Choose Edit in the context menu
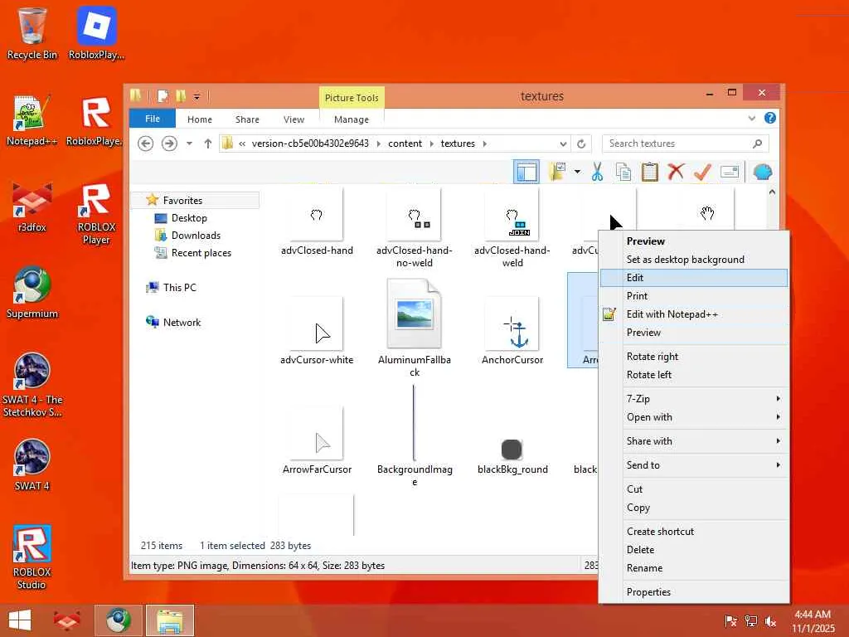Screen dimensions: 849x637 click(x=694, y=277)
